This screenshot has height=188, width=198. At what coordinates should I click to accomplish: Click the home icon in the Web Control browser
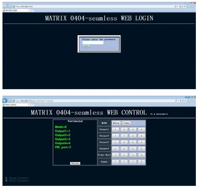tap(190, 101)
